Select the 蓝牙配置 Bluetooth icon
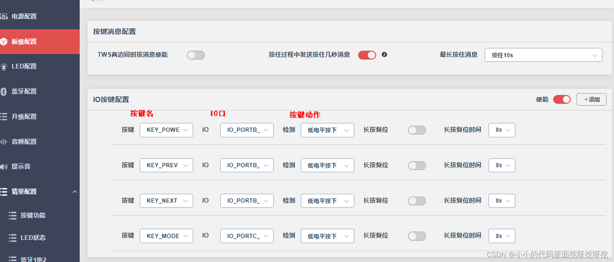The width and height of the screenshot is (614, 262). coord(4,91)
